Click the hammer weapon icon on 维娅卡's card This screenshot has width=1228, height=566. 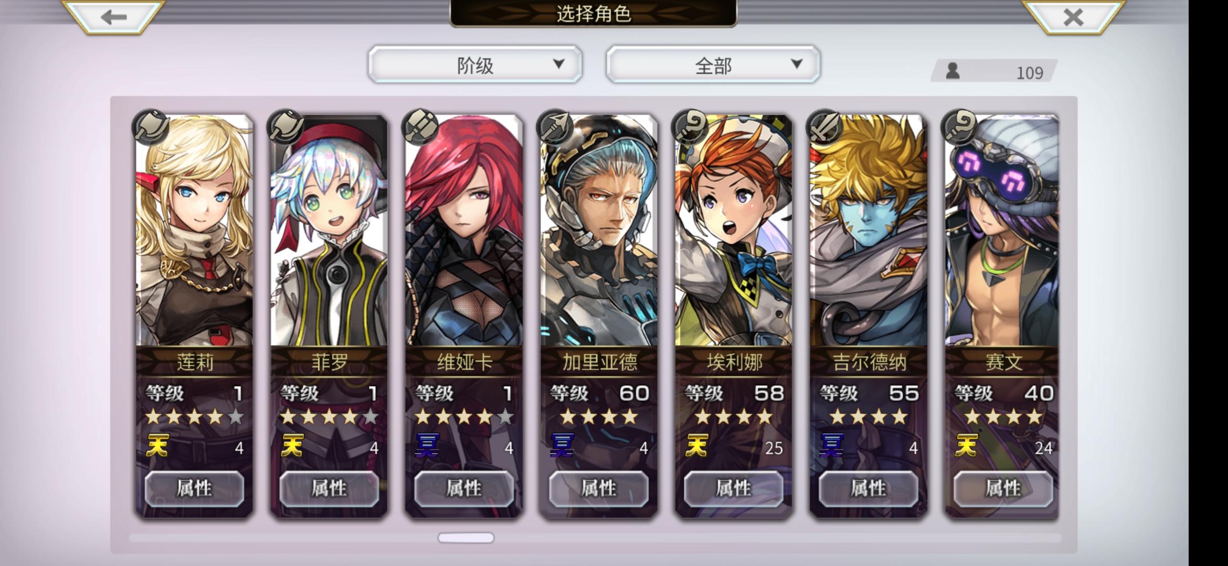[420, 127]
